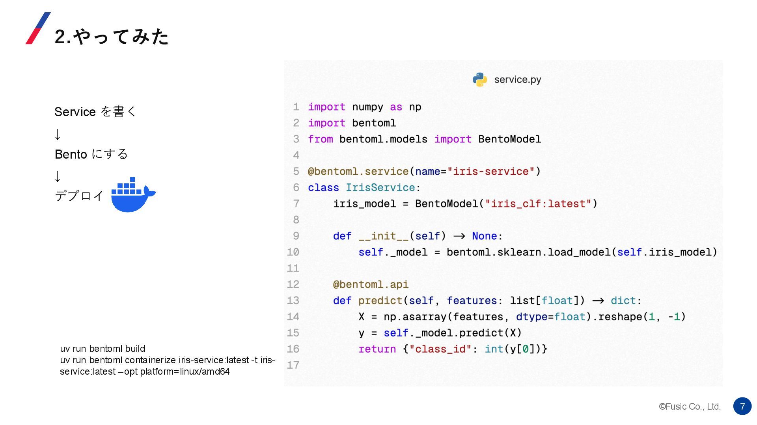This screenshot has height=425, width=757.
Task: Click the uv run bentoml build command
Action: [x=103, y=349]
